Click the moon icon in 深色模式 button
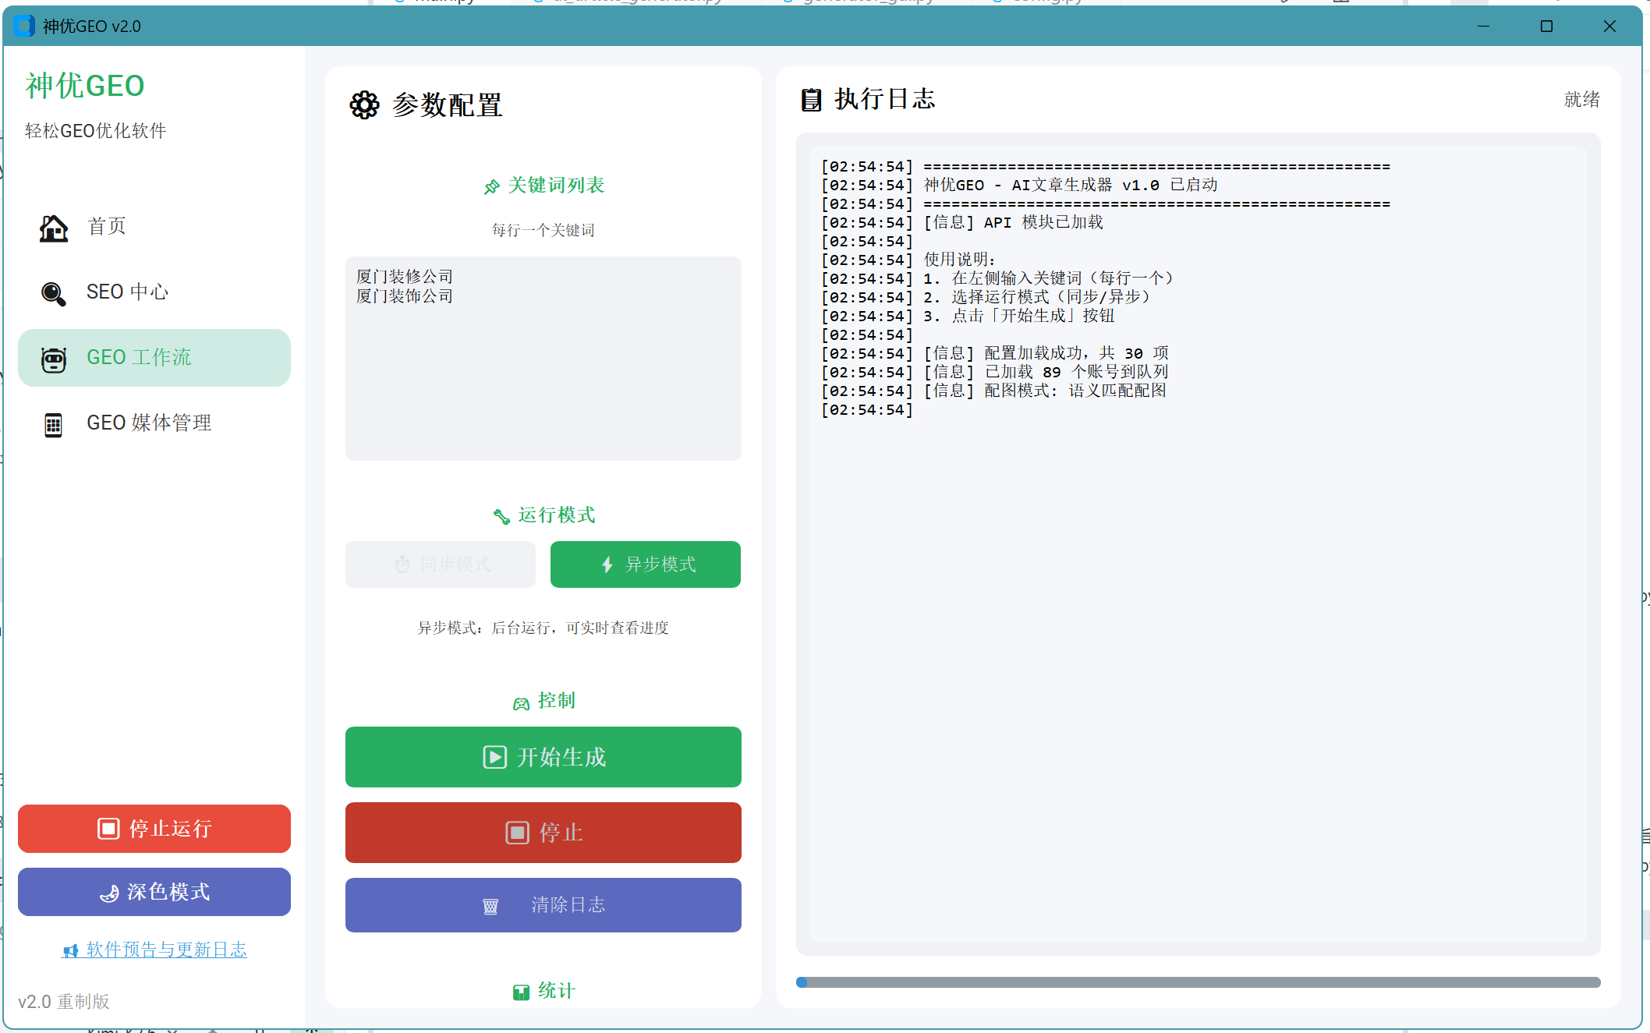 (109, 893)
